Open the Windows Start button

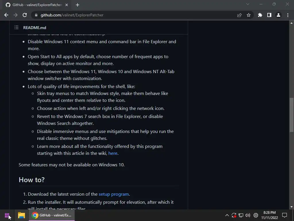[x=7, y=215]
